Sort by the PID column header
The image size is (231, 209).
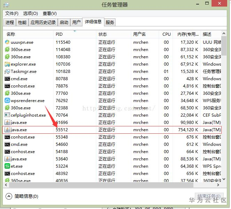tap(75, 34)
